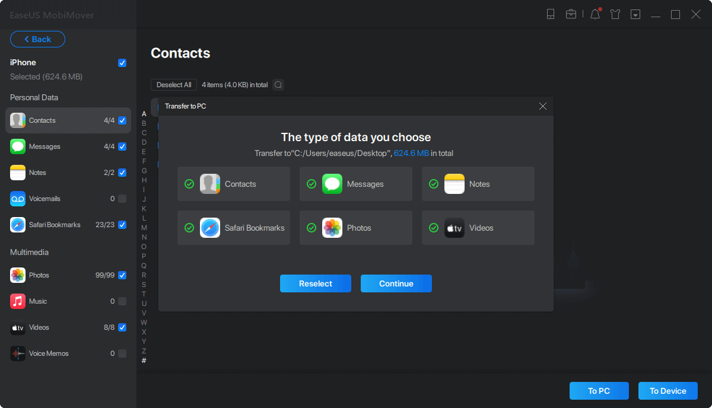712x408 pixels.
Task: Click the Videos tile in dialog
Action: [x=478, y=228]
